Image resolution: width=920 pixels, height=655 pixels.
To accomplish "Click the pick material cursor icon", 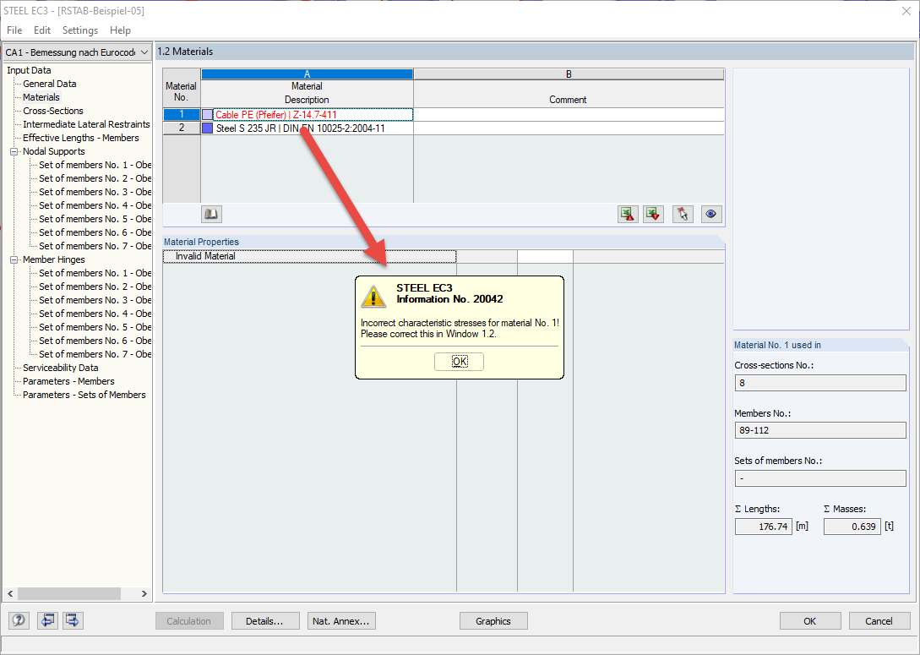I will coord(683,214).
